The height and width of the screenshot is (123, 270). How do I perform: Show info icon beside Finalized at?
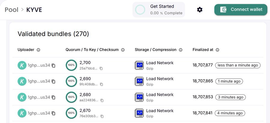(x=217, y=50)
